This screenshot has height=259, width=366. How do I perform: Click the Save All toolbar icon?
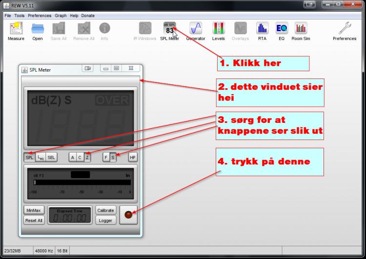pos(59,31)
